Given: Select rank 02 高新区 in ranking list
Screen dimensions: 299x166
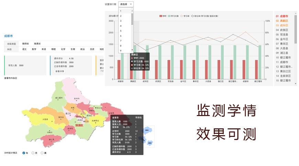Looking at the screenshot, I should click(x=282, y=21).
